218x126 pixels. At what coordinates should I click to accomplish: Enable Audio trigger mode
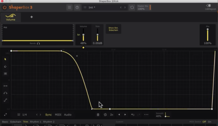[68, 115]
